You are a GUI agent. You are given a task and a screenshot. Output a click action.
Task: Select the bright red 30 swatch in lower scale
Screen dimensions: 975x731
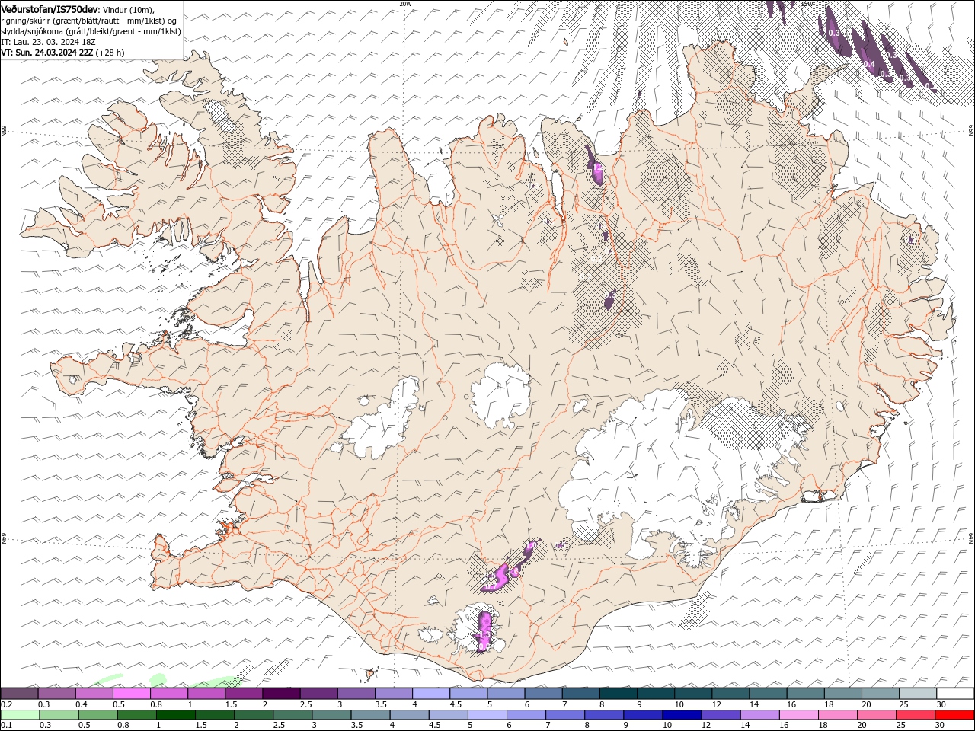(954, 715)
